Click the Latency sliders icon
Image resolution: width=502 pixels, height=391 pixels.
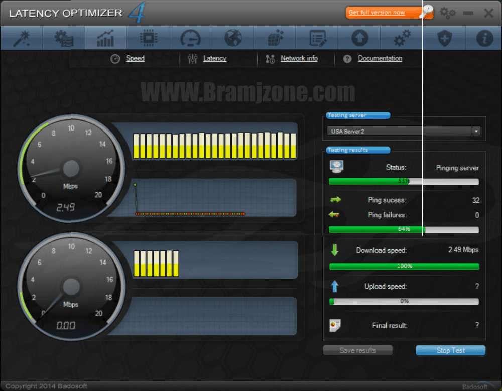(x=192, y=59)
